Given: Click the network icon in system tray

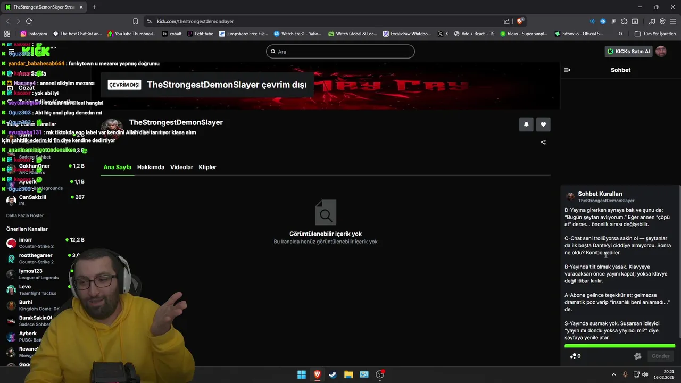Looking at the screenshot, I should (x=635, y=374).
